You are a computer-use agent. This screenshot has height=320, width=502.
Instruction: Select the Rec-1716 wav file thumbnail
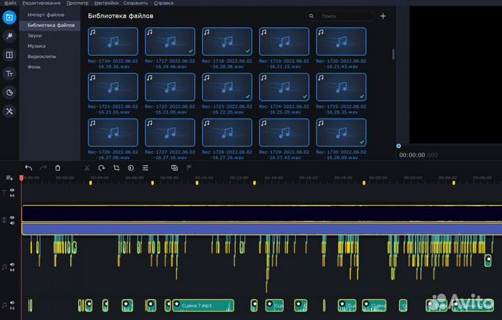[112, 41]
